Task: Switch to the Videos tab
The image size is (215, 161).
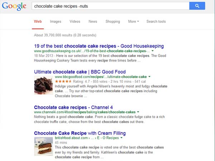Action: pyautogui.click(x=75, y=21)
